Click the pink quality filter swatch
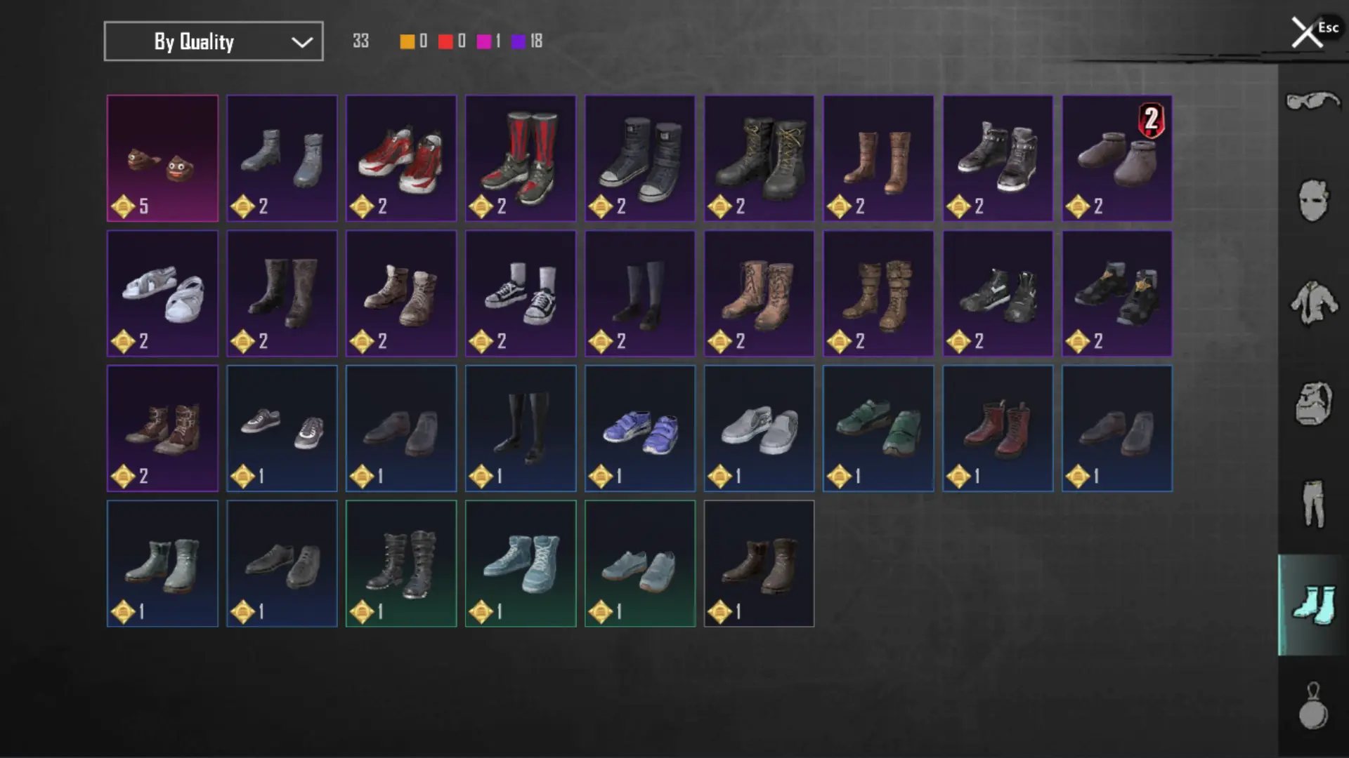The height and width of the screenshot is (758, 1349). 483,41
